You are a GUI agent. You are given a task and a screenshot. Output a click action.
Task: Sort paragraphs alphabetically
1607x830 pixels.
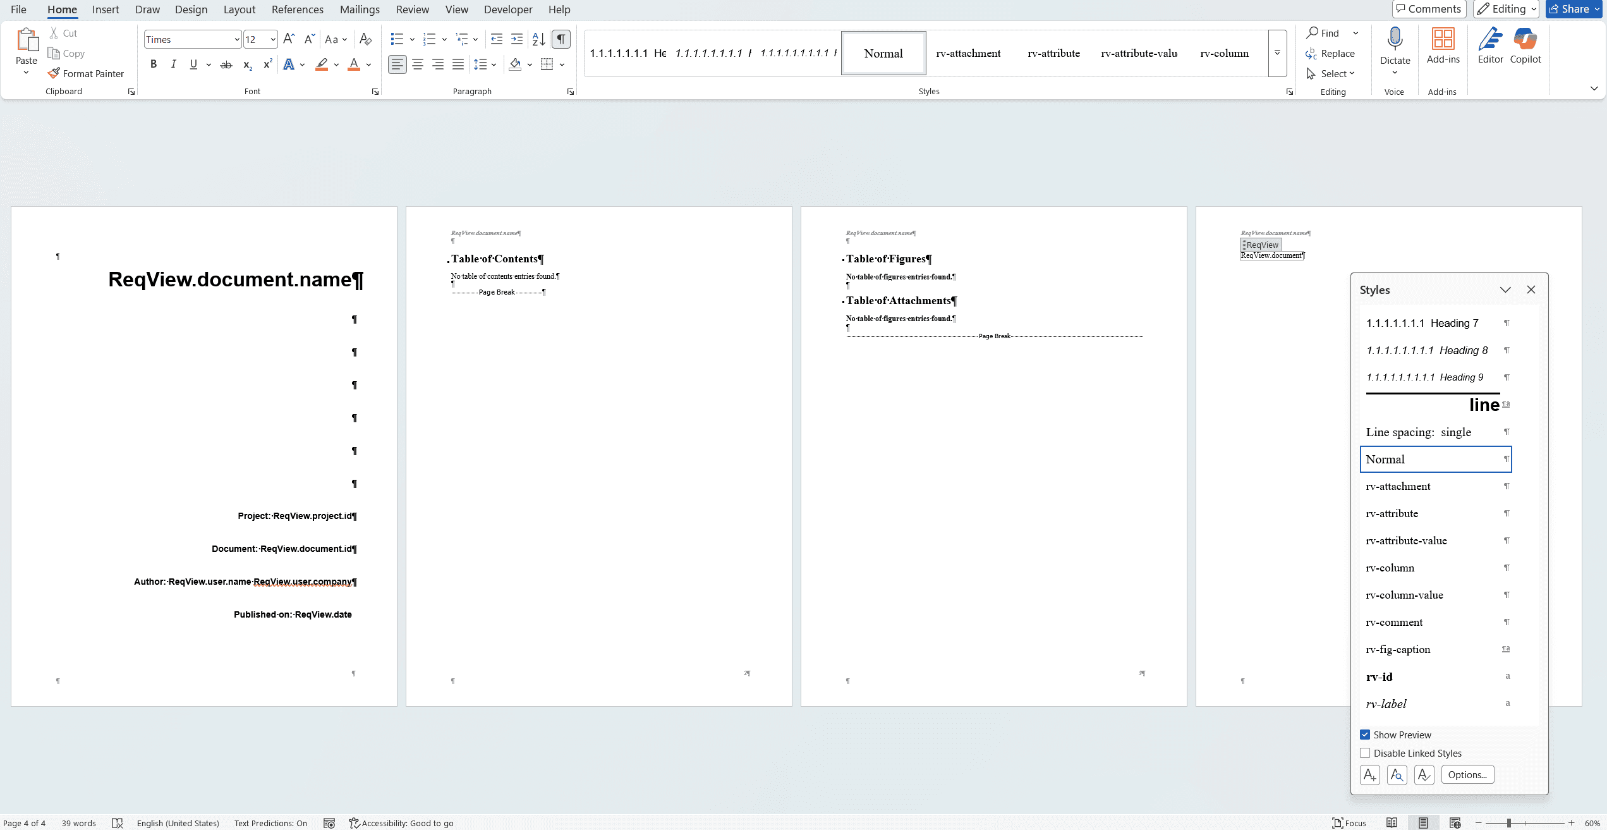538,39
